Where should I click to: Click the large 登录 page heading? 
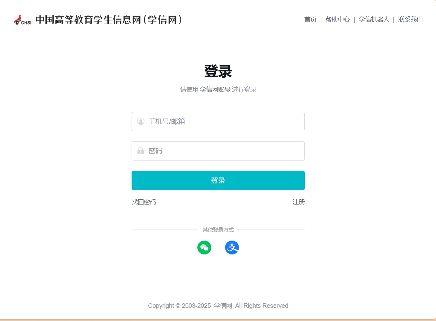coord(218,71)
